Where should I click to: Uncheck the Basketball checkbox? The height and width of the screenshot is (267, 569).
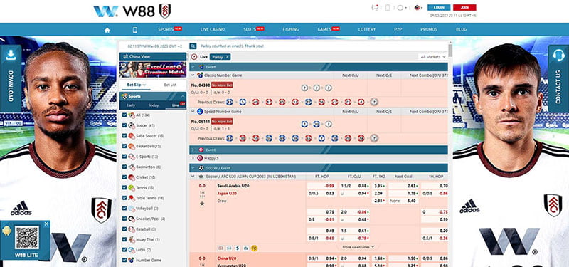[124, 146]
